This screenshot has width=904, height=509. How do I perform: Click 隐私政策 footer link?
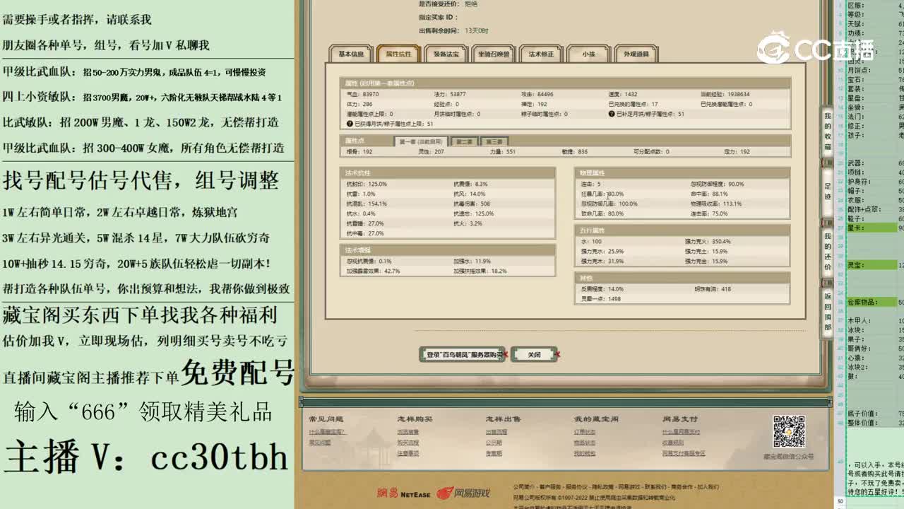[602, 487]
